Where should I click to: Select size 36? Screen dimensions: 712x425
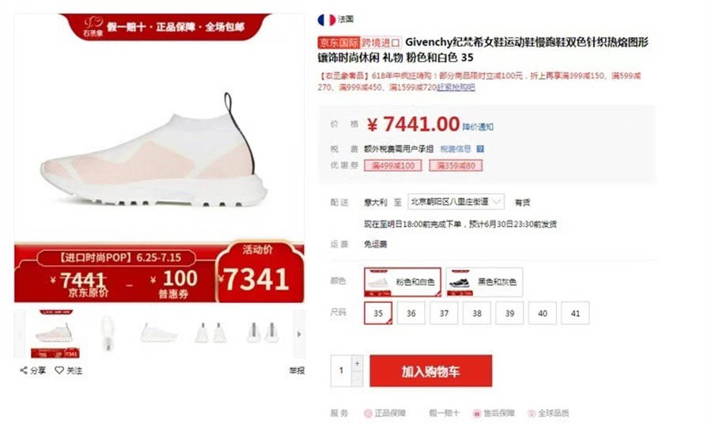pos(411,313)
